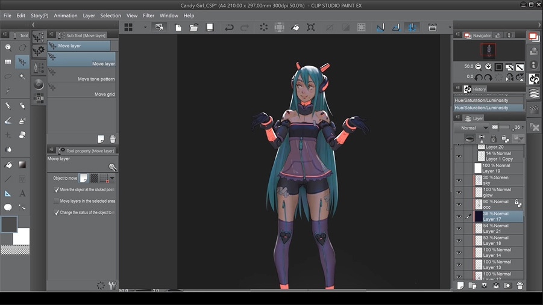The height and width of the screenshot is (305, 543).
Task: Select the Gradient tool in the toolbox
Action: tap(22, 164)
